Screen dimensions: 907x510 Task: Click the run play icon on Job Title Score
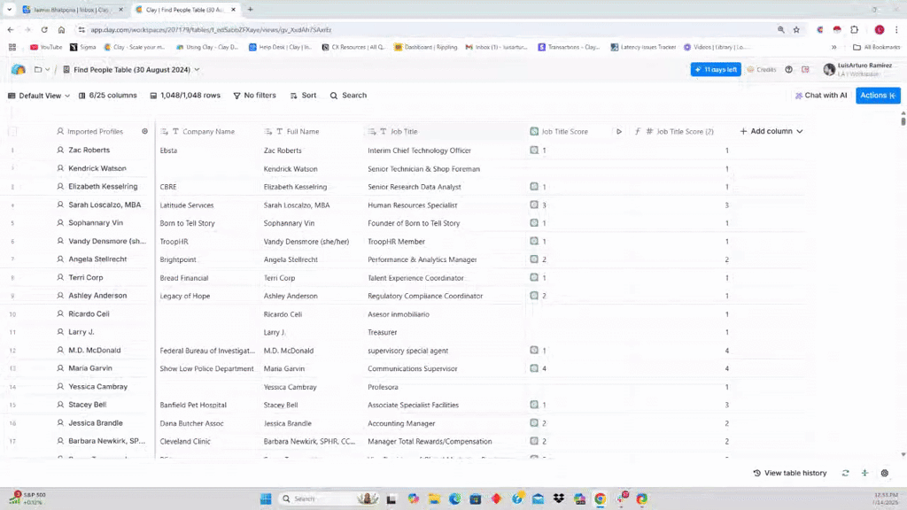619,131
